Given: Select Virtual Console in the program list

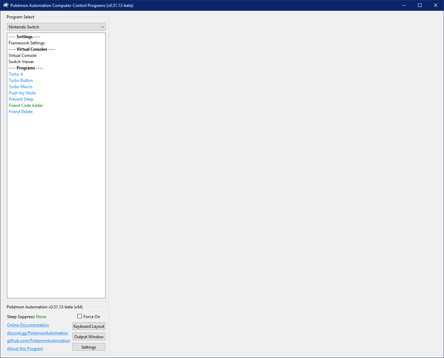Looking at the screenshot, I should [23, 56].
